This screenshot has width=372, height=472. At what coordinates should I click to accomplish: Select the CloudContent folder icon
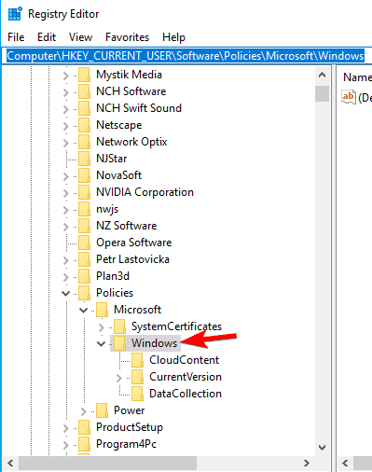click(137, 360)
